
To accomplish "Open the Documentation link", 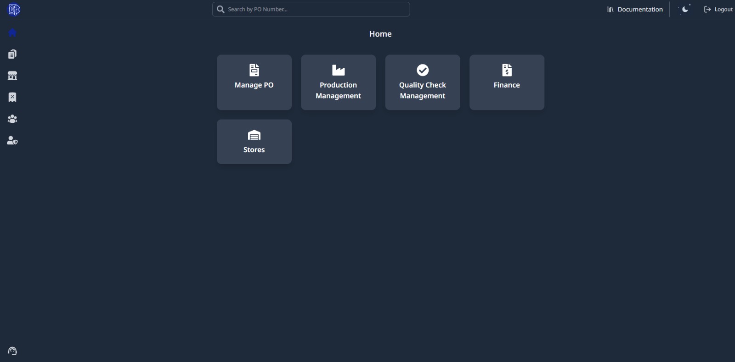I will click(640, 9).
